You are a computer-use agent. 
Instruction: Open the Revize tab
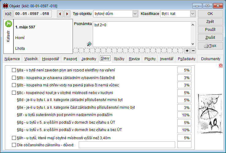pyautogui.click(x=134, y=59)
